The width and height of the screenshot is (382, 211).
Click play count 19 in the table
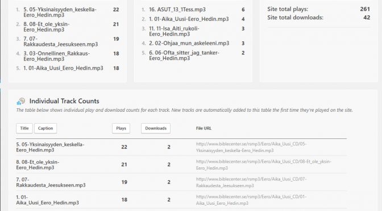[124, 182]
